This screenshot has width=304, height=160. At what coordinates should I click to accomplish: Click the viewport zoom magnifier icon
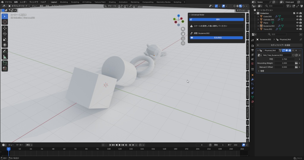[x=183, y=29]
